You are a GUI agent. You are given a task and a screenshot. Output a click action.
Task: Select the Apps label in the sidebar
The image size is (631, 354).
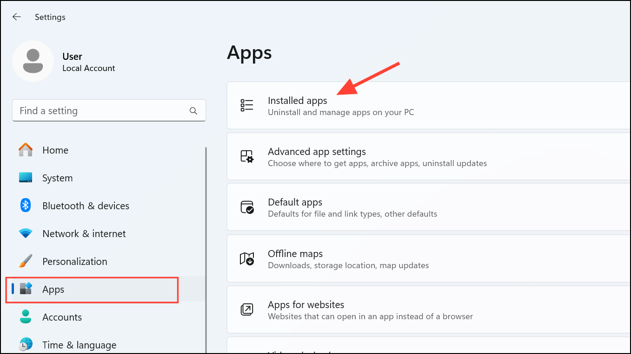[53, 289]
